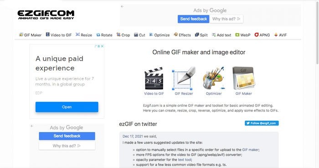Click the Resize menu icon
This screenshot has height=168, width=319.
point(78,35)
